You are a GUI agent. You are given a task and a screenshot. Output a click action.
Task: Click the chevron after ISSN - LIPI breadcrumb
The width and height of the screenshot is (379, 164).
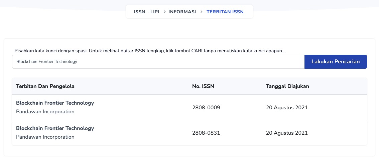[165, 12]
